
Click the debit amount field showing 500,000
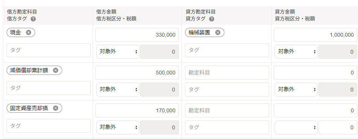[137, 73]
